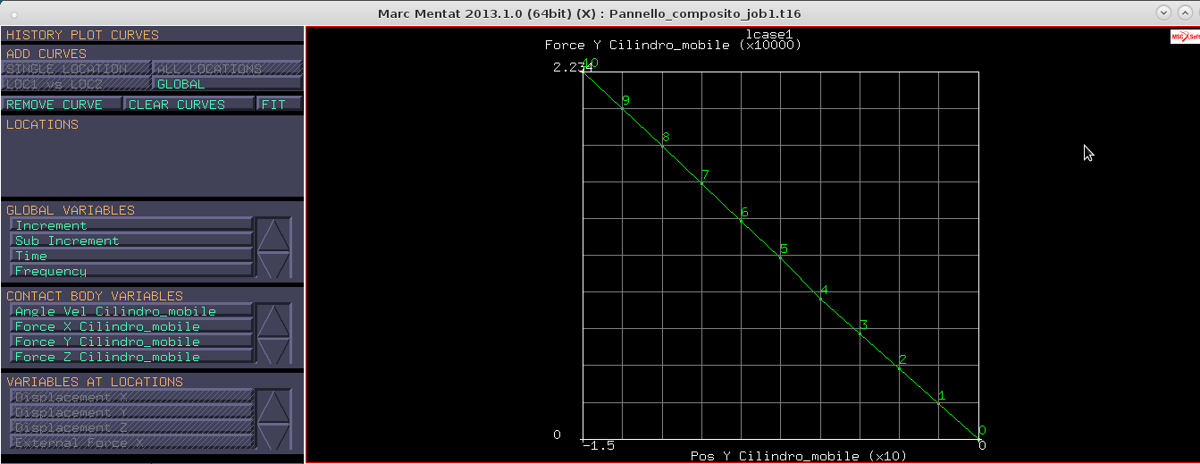Select the Sub Increment global variable

[x=131, y=240]
